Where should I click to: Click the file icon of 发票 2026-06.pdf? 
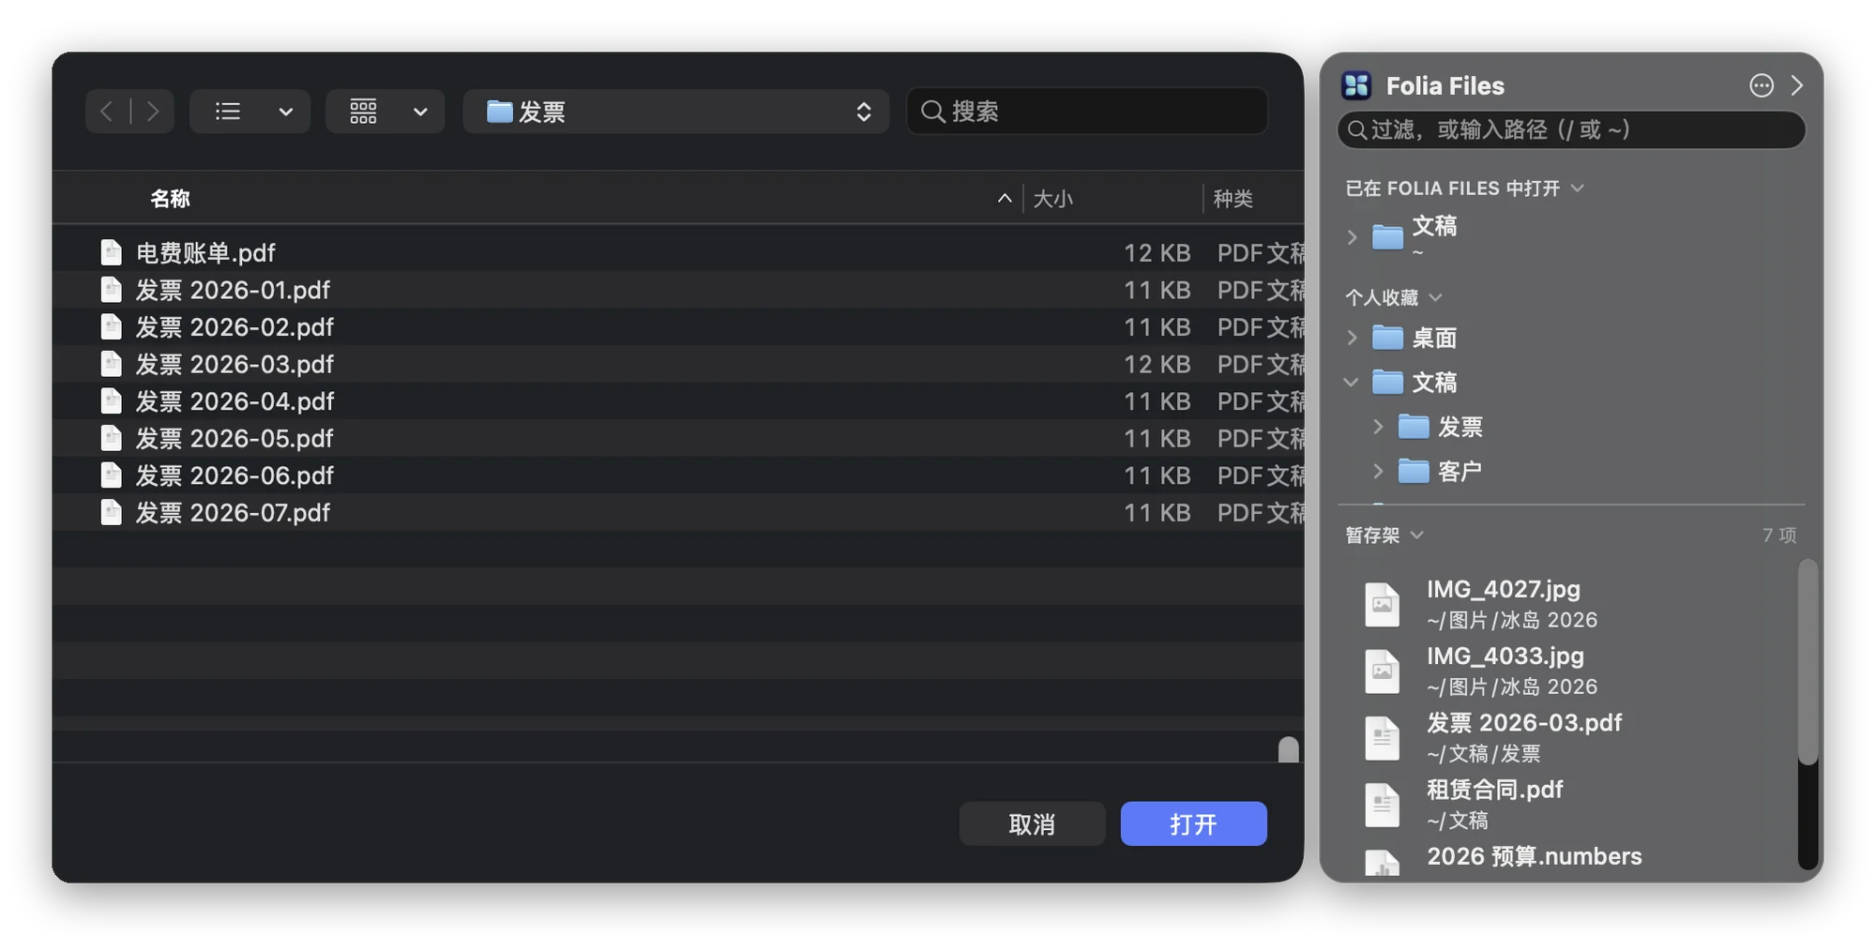click(x=111, y=475)
